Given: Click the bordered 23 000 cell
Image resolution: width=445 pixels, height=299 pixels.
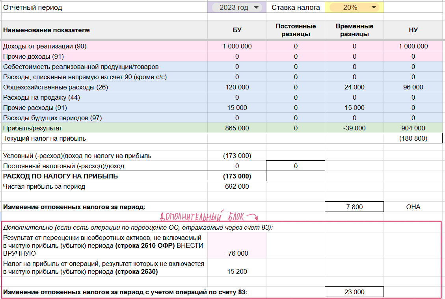Looking at the screenshot, I should coord(354,292).
